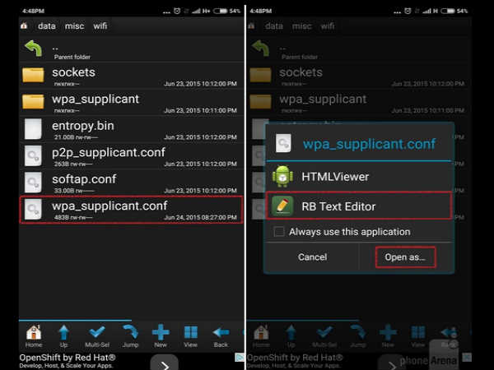Viewport: 494px width, 370px height.
Task: Tap the New plus icon in left toolbar
Action: [x=161, y=335]
